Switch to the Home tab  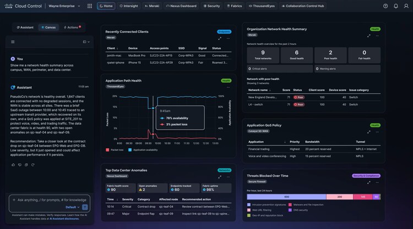tap(106, 6)
